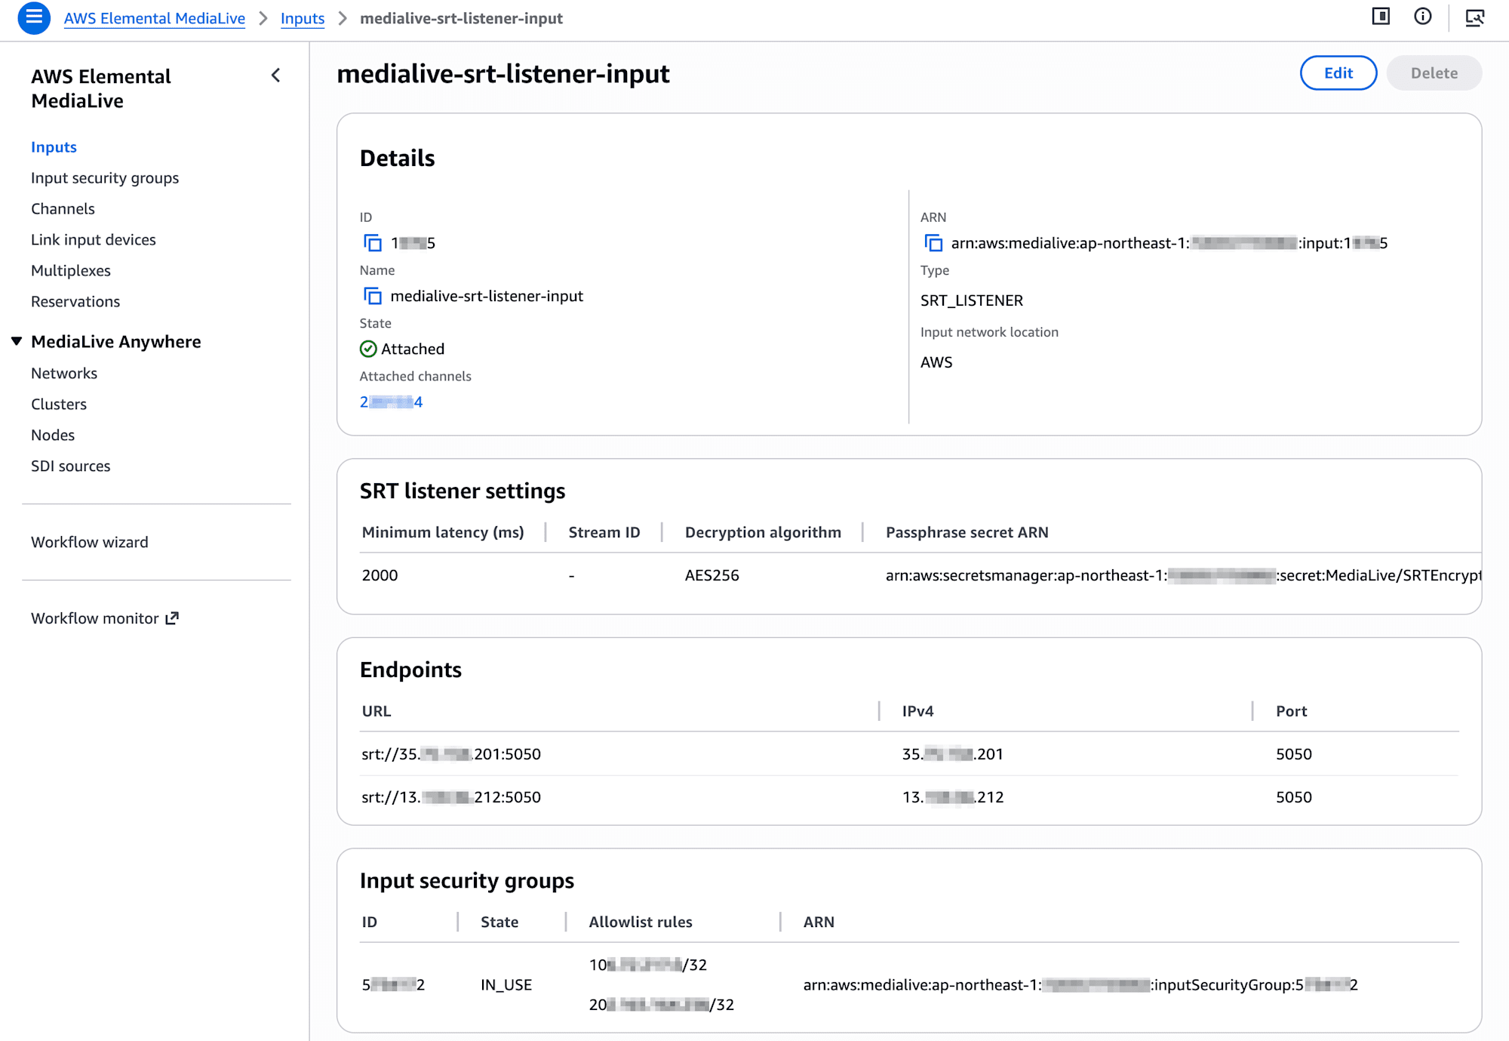Launch the Workflow wizard
Image resolution: width=1509 pixels, height=1041 pixels.
(x=90, y=543)
